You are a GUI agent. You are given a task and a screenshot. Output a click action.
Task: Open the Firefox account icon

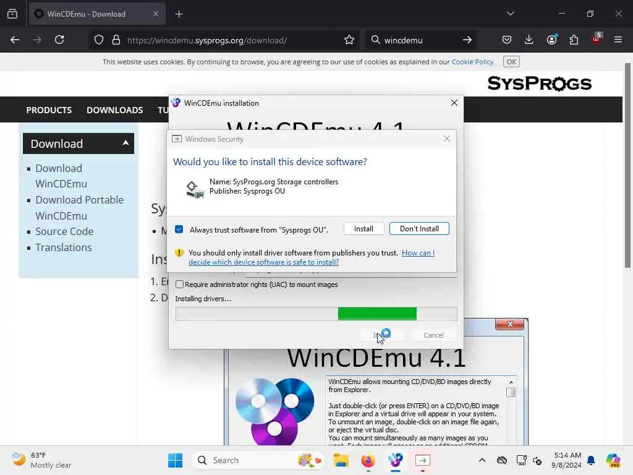pyautogui.click(x=551, y=40)
